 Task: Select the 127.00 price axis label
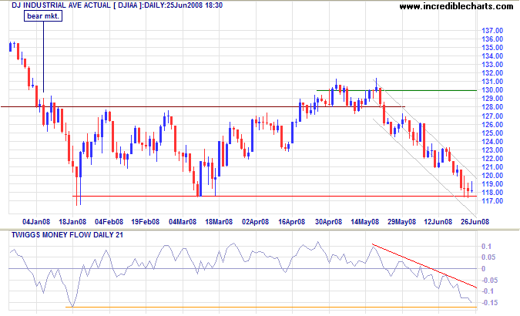click(x=492, y=116)
